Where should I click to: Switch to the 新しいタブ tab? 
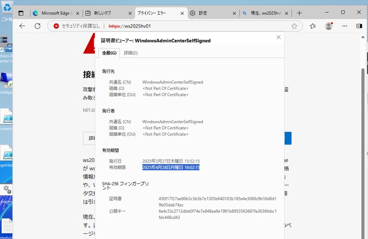pos(108,13)
